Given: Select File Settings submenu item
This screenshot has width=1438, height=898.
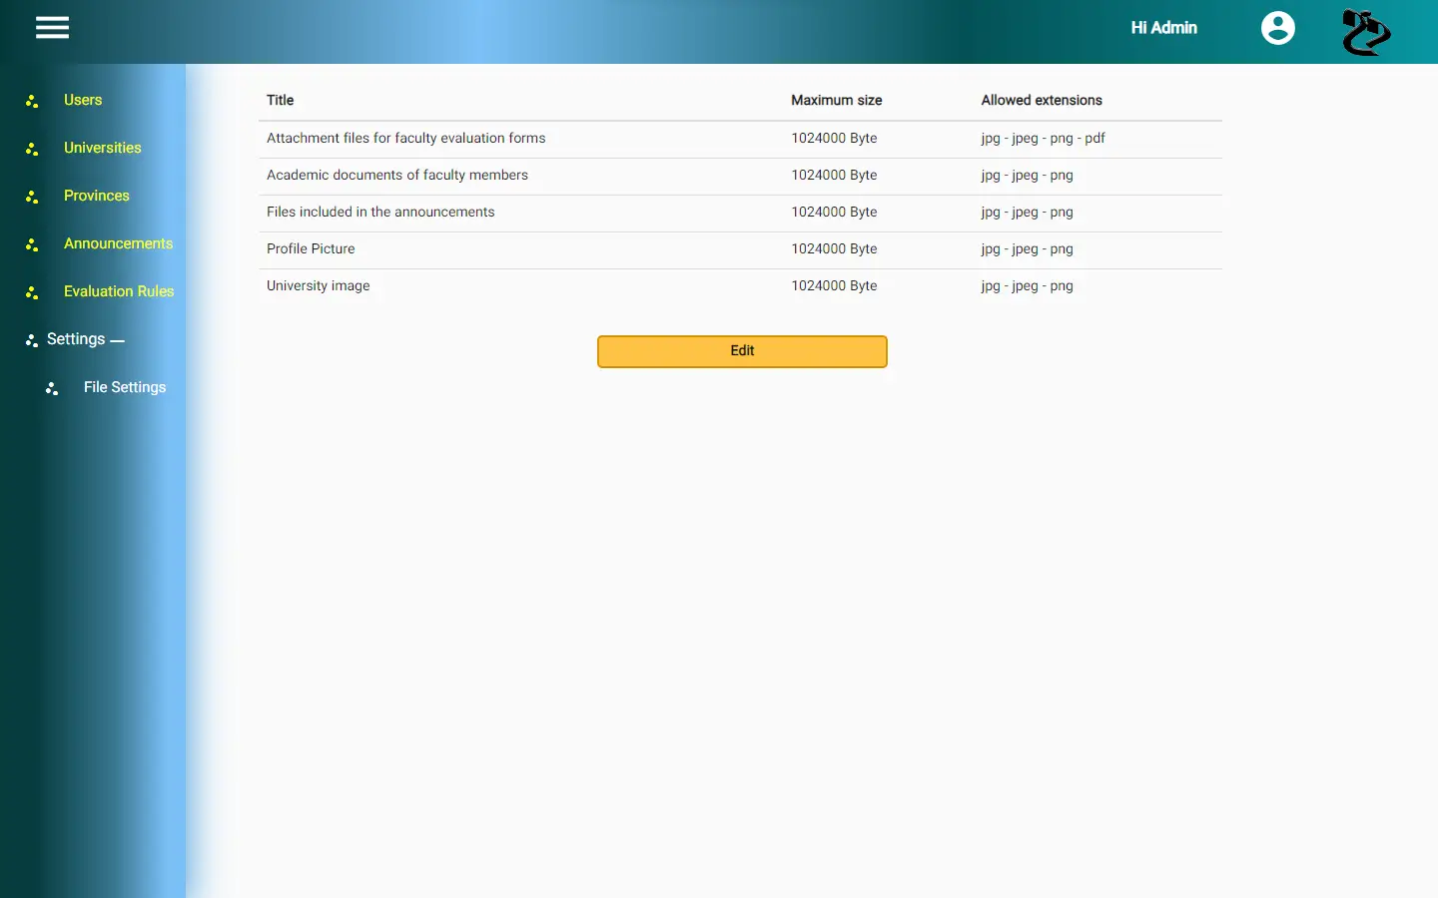Looking at the screenshot, I should (x=125, y=387).
